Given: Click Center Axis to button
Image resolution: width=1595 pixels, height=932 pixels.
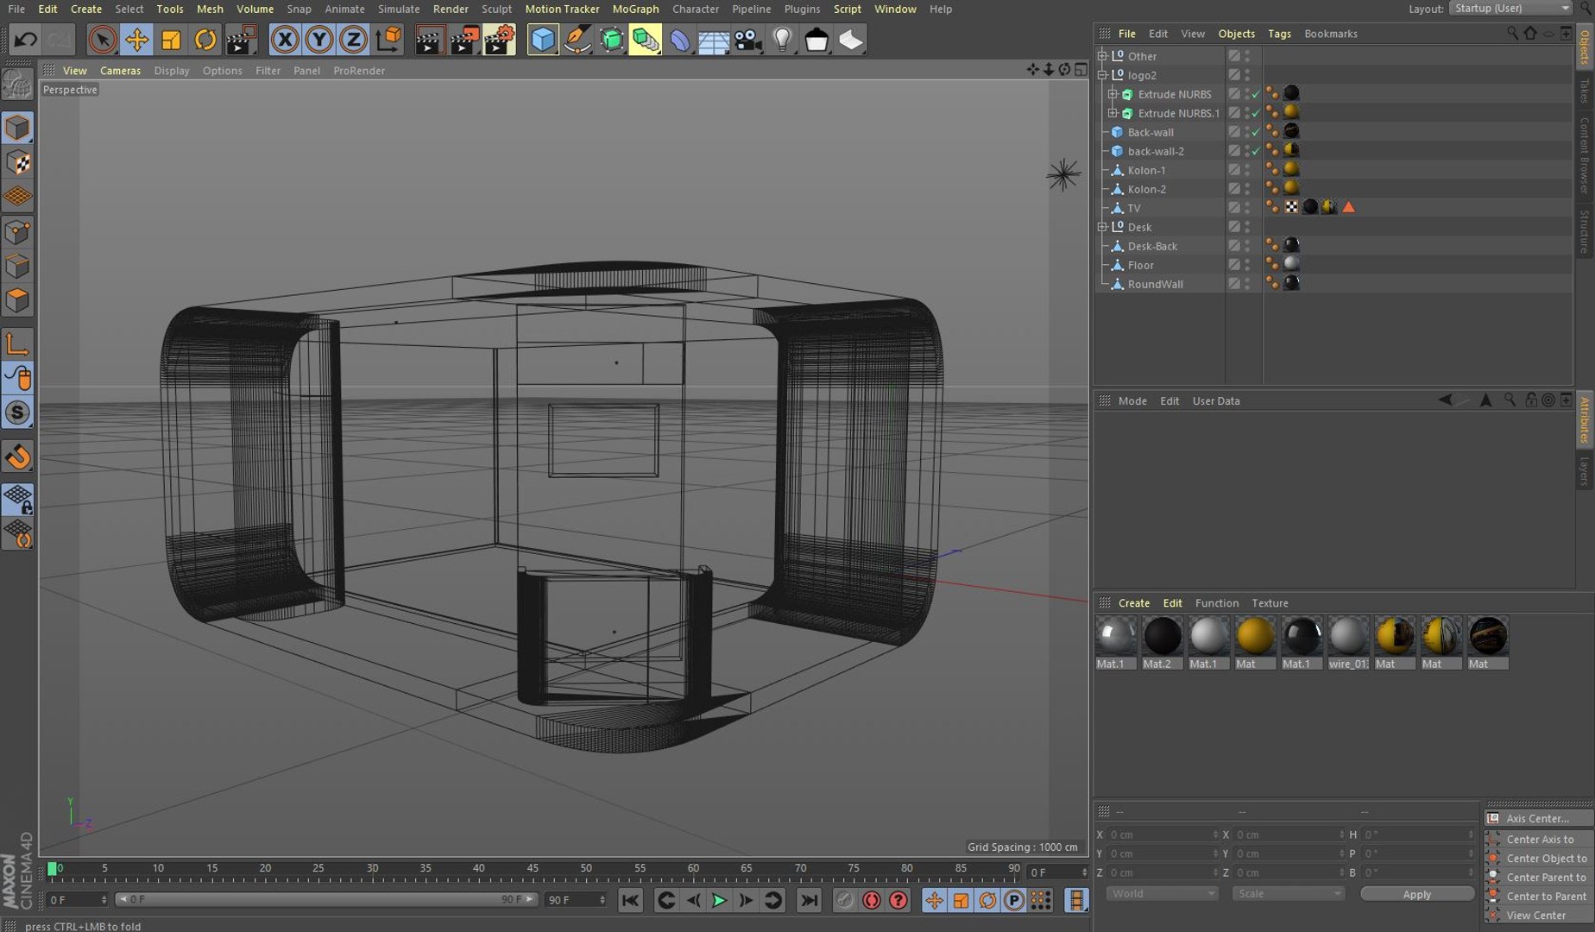Looking at the screenshot, I should click(x=1540, y=840).
